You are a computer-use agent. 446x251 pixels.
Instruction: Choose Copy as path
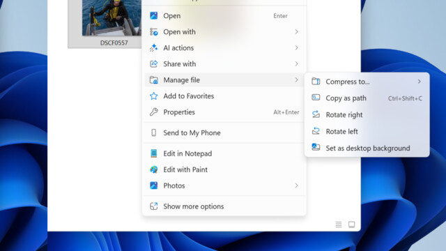(367, 98)
